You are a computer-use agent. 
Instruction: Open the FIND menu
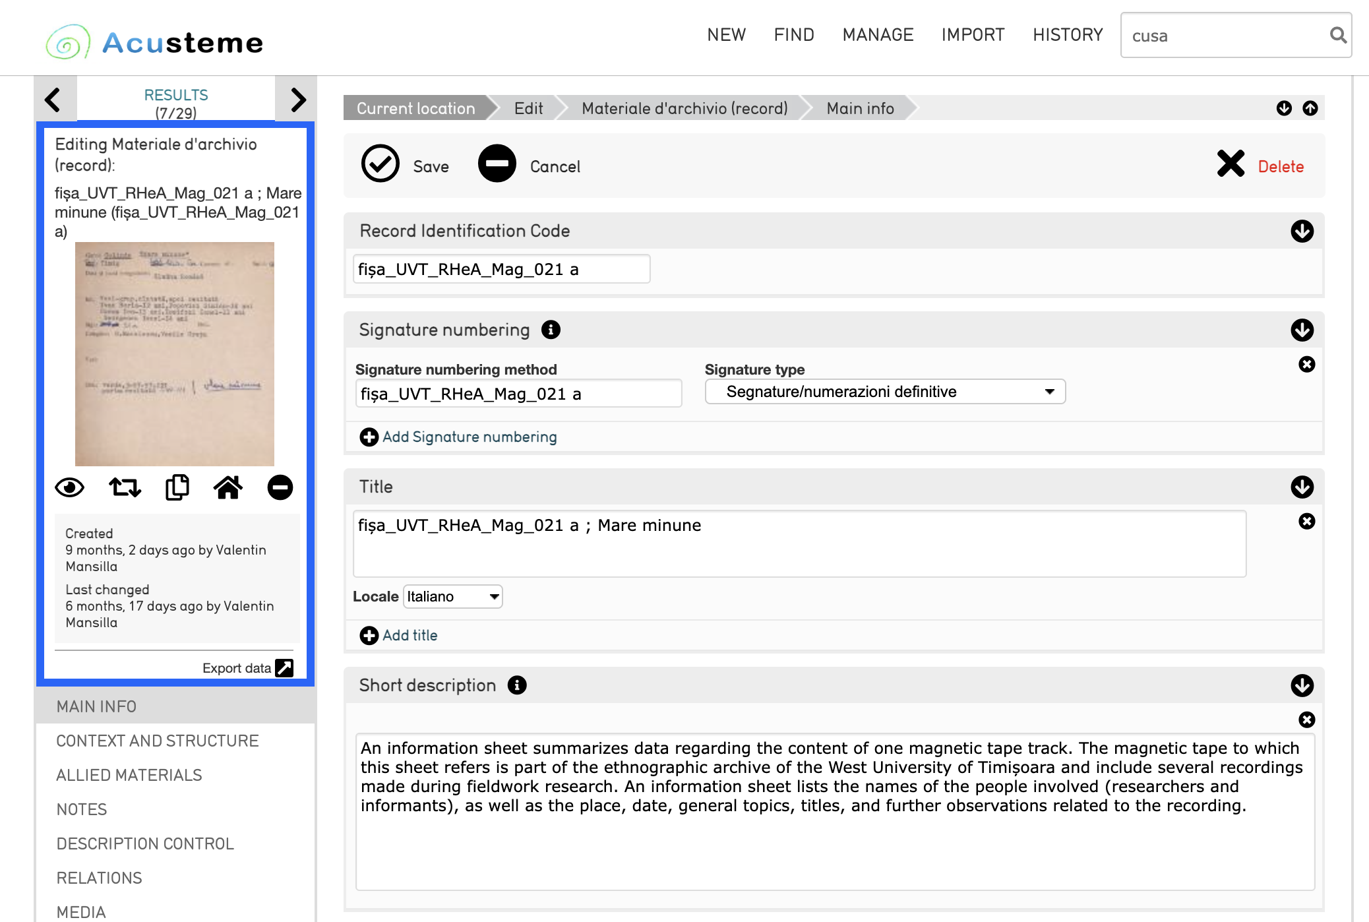point(794,35)
